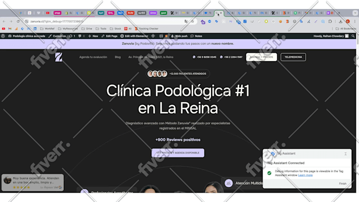Open the WorkRef bookmarks folder
The width and height of the screenshot is (359, 202).
point(48,28)
